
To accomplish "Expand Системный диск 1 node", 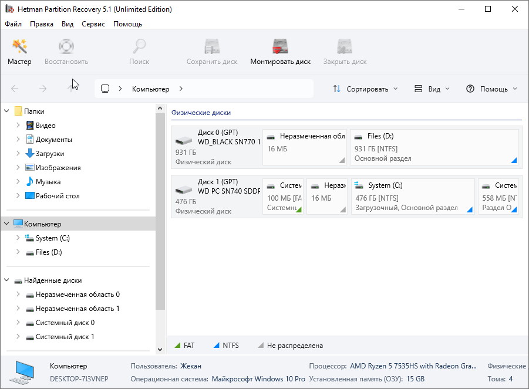I will coord(18,336).
